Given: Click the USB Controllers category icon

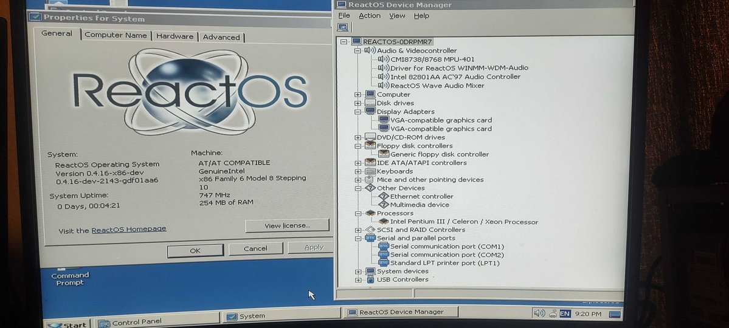Looking at the screenshot, I should [370, 279].
